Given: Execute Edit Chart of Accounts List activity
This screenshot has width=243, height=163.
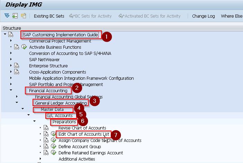Looking at the screenshot, I should pos(53,134).
